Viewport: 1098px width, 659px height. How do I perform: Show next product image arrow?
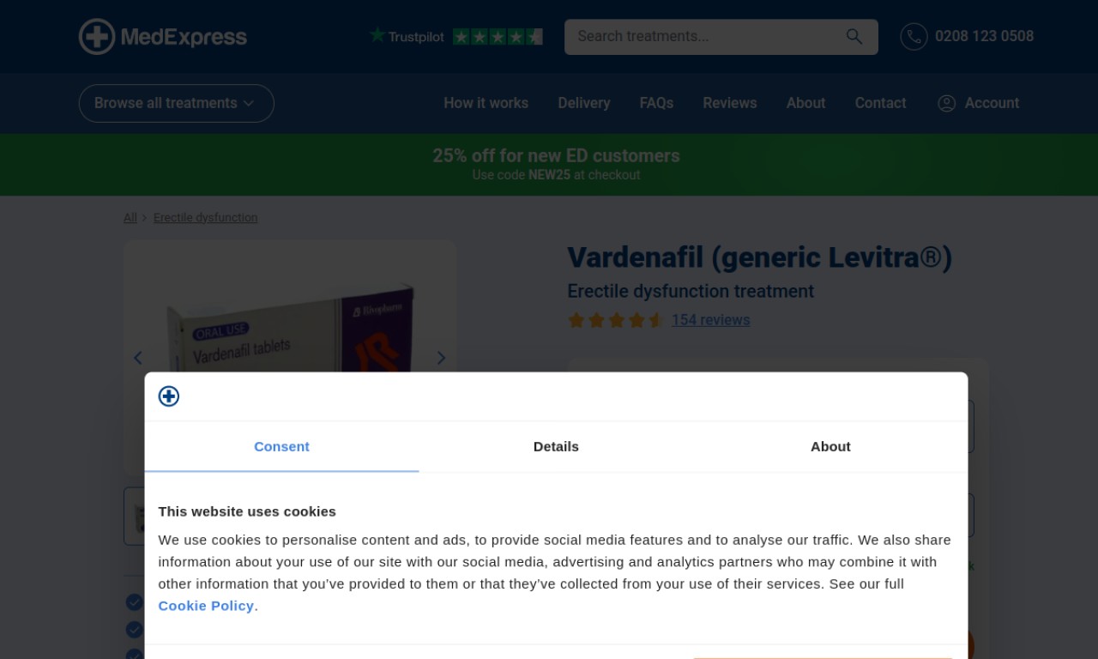coord(441,358)
